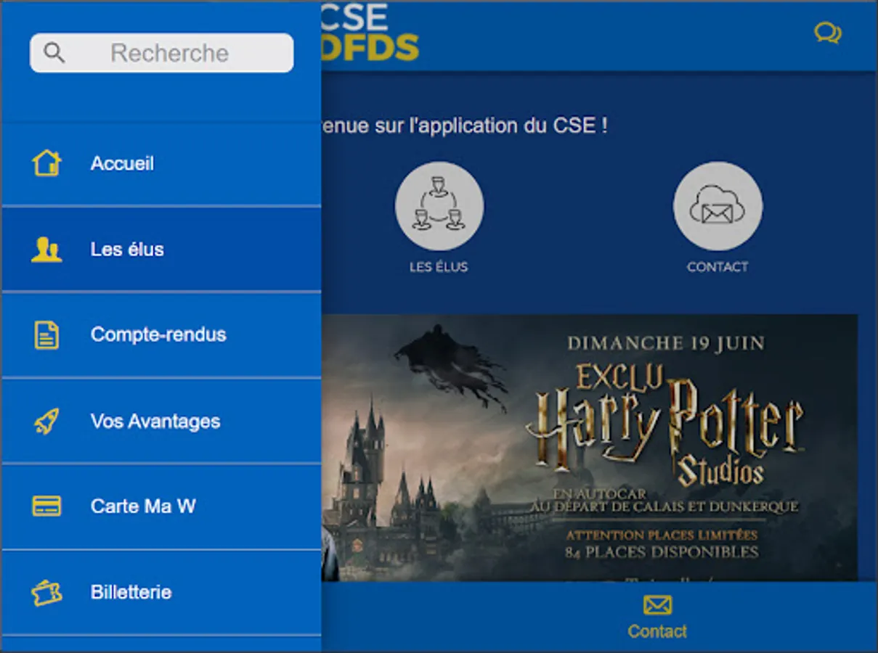The height and width of the screenshot is (653, 878).
Task: Go to Vos Avantages menu item
Action: pyautogui.click(x=161, y=421)
